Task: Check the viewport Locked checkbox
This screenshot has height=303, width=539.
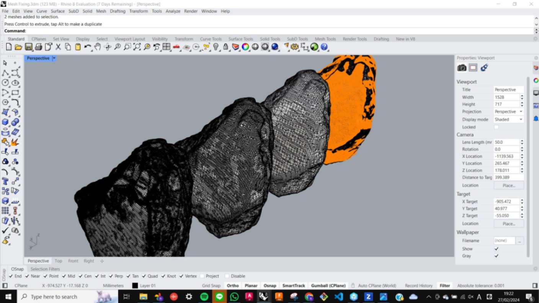Action: point(497,127)
